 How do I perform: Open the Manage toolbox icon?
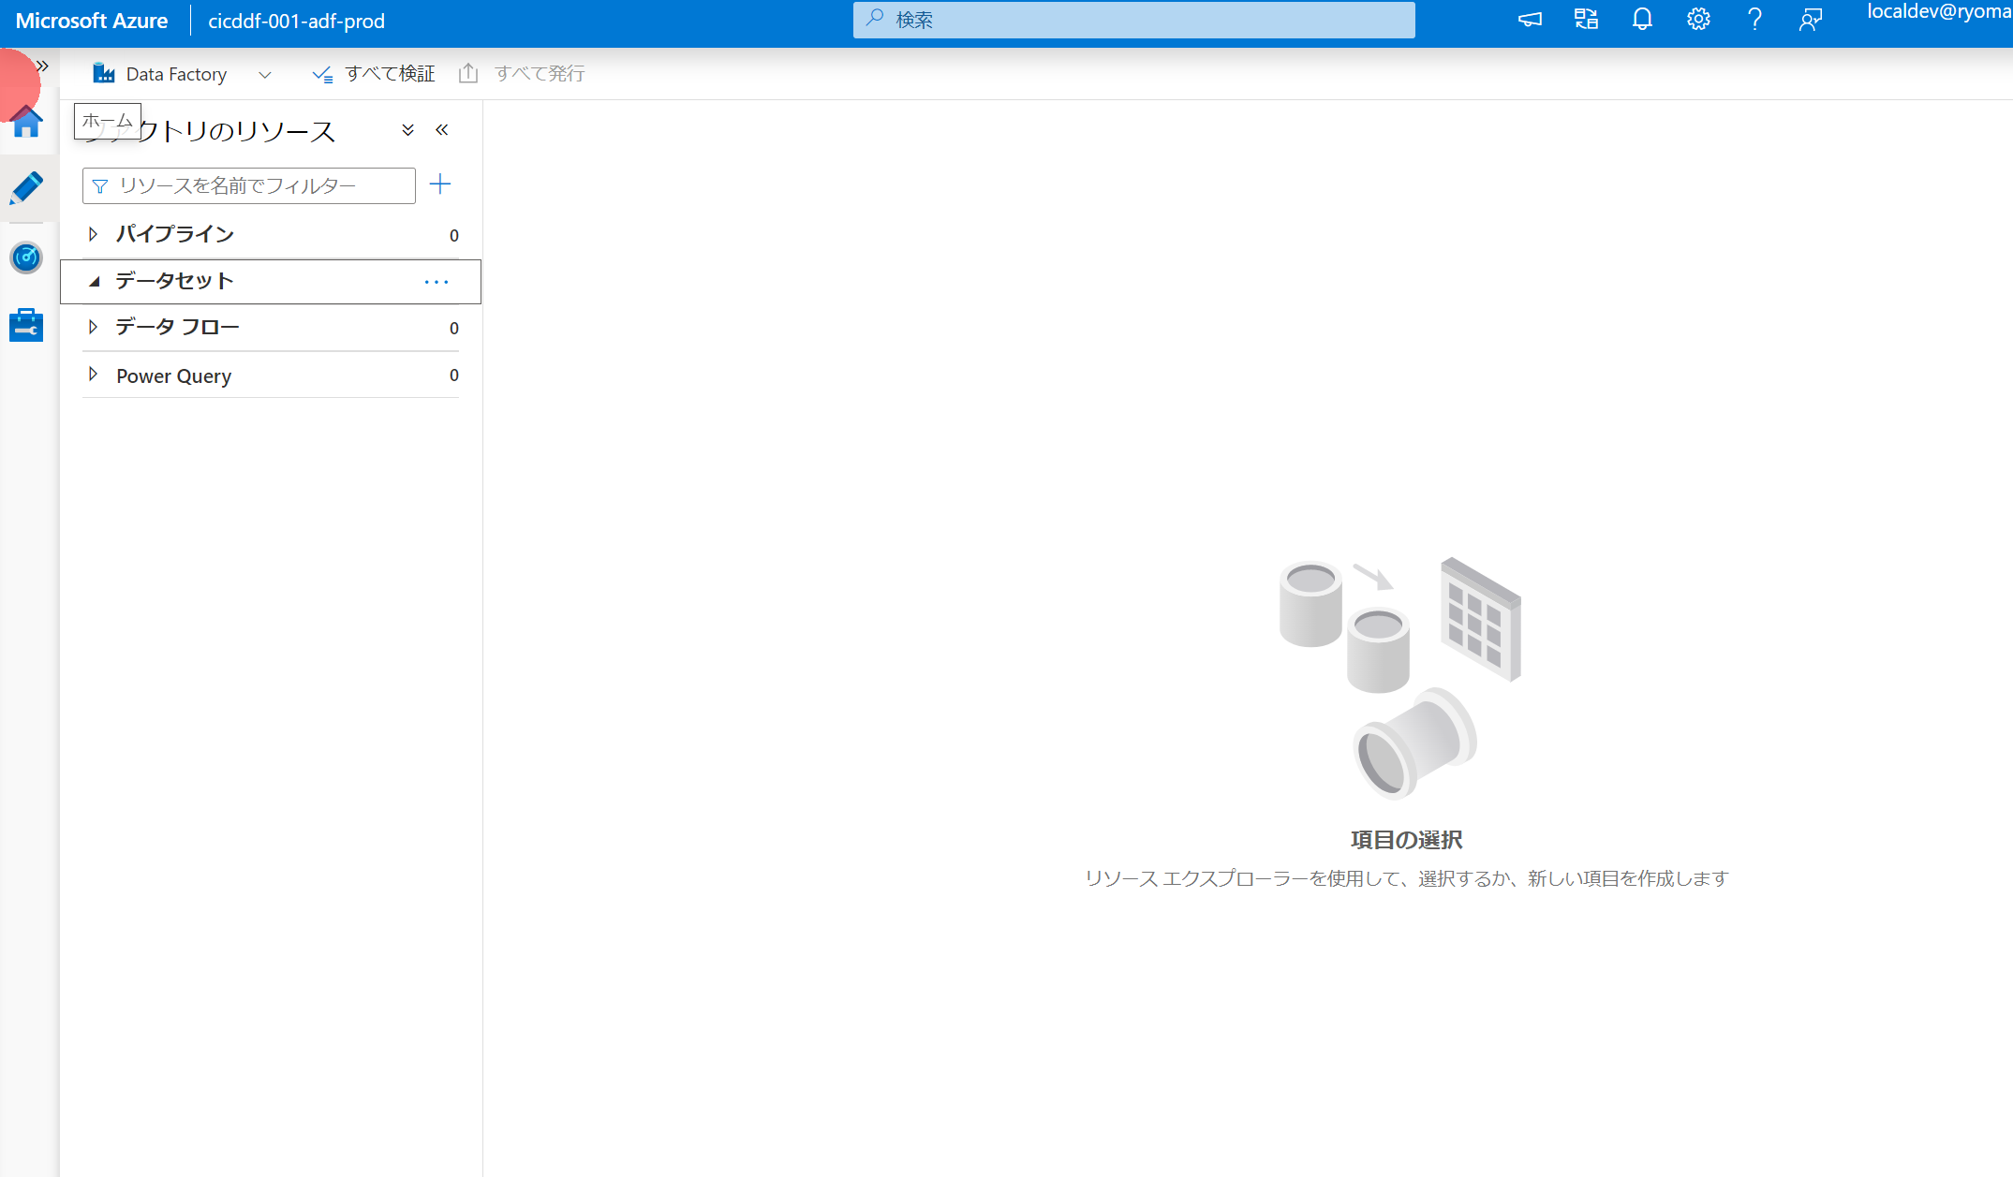point(26,325)
